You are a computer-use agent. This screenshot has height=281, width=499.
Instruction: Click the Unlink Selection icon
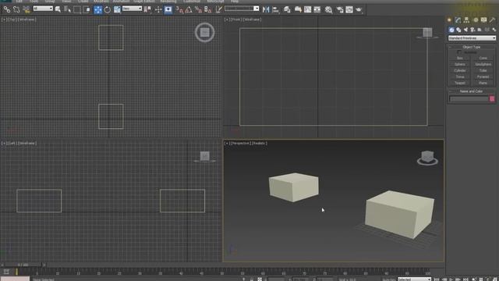pos(16,10)
